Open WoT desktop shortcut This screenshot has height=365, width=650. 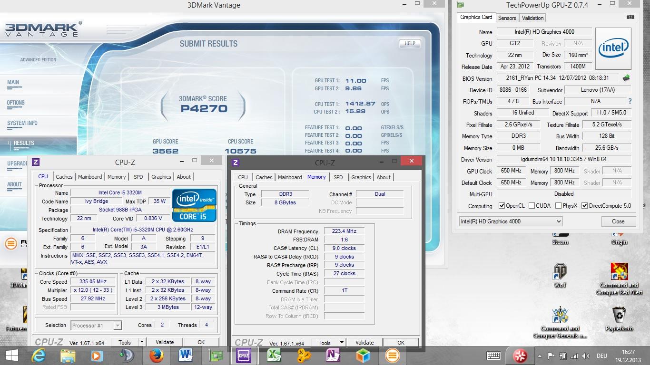pyautogui.click(x=560, y=276)
